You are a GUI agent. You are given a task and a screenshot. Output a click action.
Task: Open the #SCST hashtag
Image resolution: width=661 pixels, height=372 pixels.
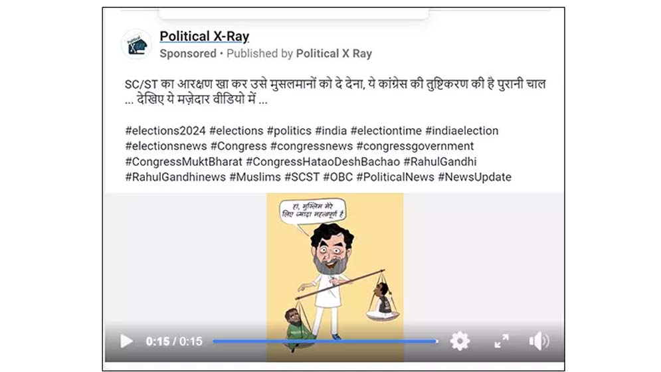[302, 177]
